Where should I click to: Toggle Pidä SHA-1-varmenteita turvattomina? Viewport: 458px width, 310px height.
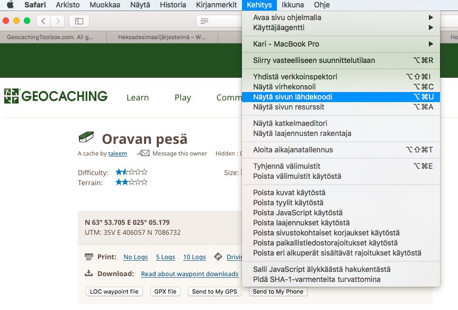(341, 279)
